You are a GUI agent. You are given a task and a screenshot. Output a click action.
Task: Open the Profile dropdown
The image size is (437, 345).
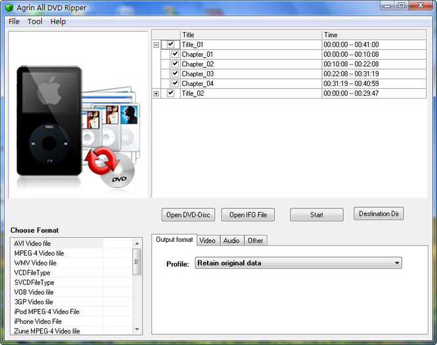point(298,263)
